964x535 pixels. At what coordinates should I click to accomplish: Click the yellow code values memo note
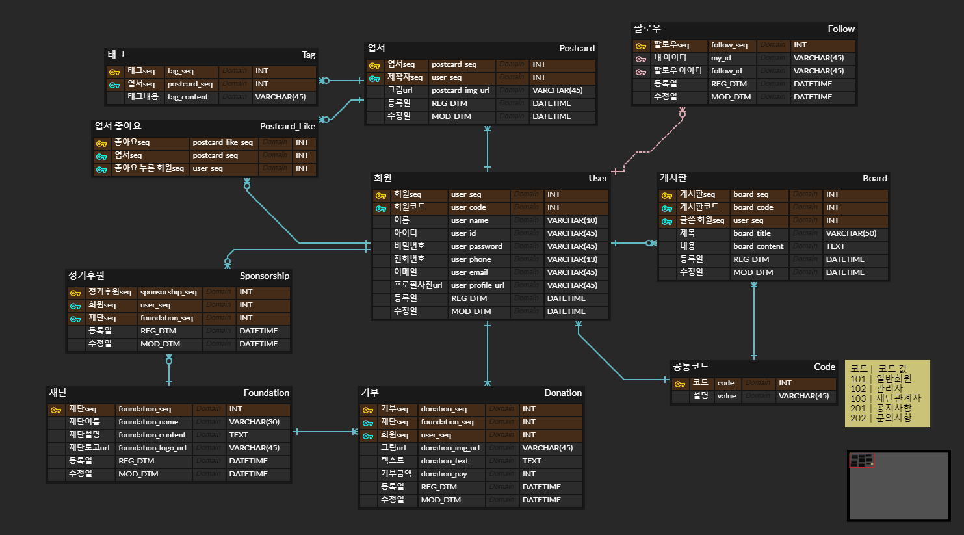pyautogui.click(x=887, y=394)
